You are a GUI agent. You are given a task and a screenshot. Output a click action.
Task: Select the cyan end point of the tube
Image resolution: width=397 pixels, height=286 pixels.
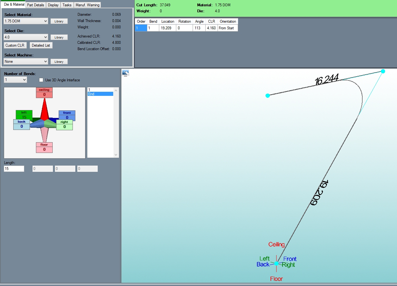[x=268, y=96]
